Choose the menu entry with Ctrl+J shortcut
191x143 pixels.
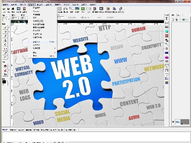pyautogui.click(x=42, y=56)
